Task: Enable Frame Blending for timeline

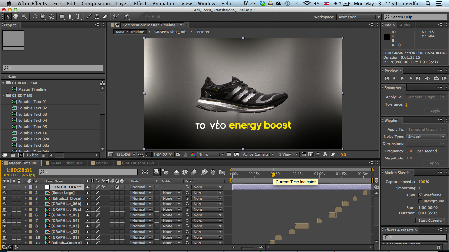Action: tap(185, 172)
